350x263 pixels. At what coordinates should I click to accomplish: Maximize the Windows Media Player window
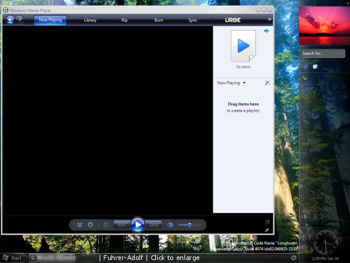(x=264, y=10)
